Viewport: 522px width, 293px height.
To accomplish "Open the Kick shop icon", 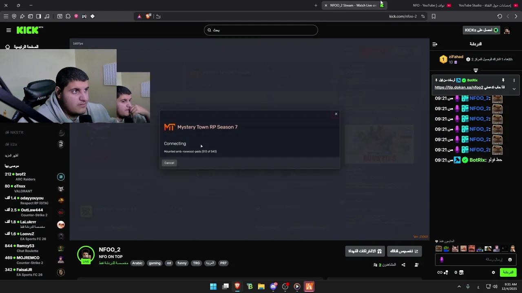I will (461, 272).
